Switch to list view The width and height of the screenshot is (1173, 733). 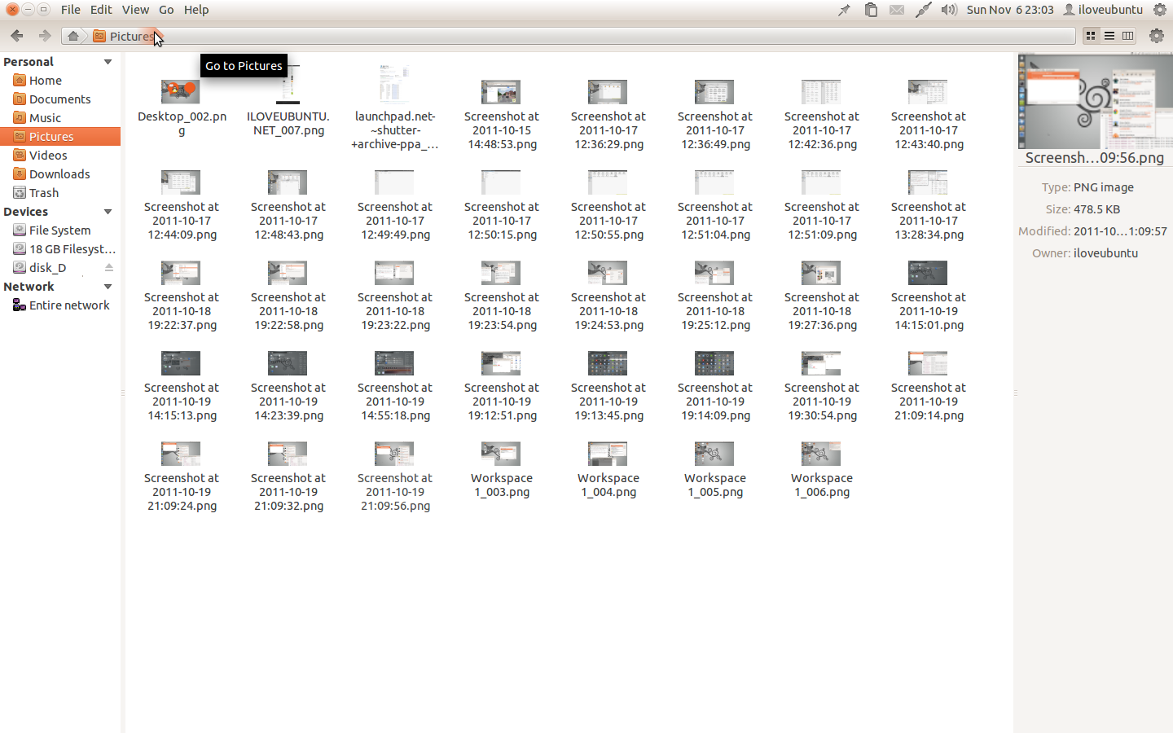point(1109,36)
